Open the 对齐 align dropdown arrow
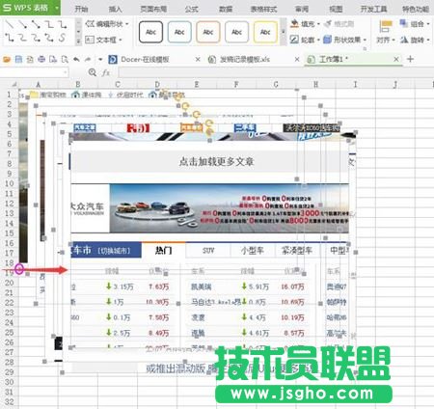 393,41
